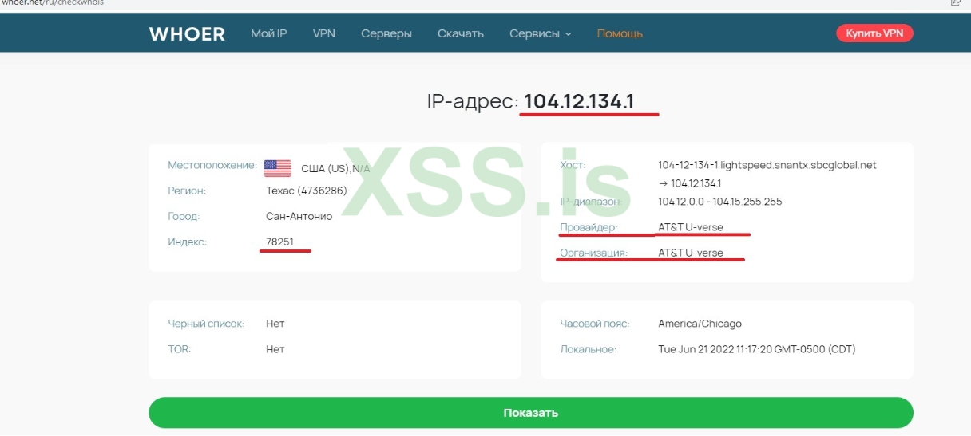
Task: Click the index value 78251
Action: [279, 242]
